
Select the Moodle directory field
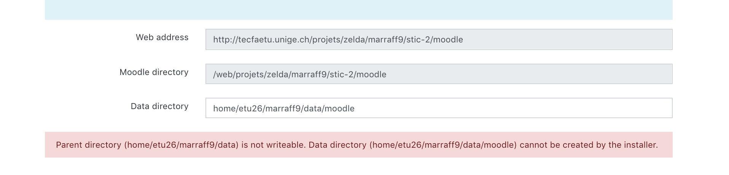click(x=439, y=74)
